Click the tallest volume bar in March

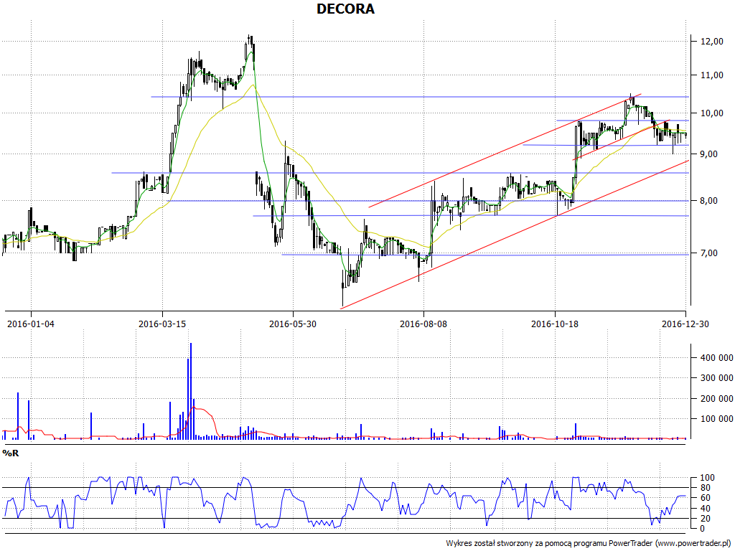pyautogui.click(x=191, y=391)
